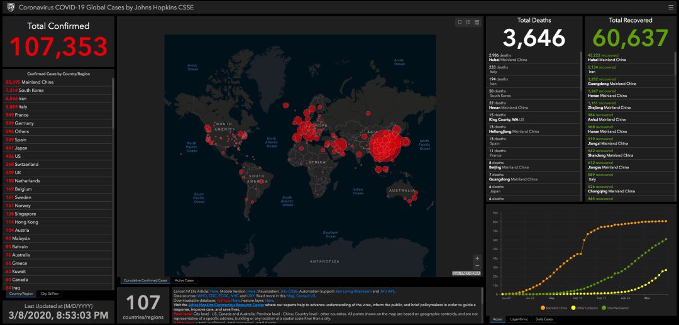
Task: Click Hubei 2,986 deaths entry
Action: coord(533,58)
